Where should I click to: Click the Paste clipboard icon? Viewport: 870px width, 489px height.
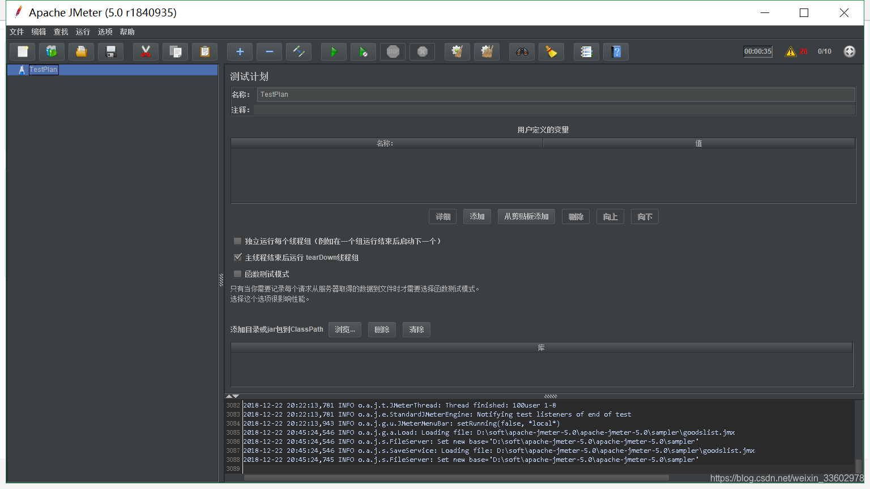click(x=205, y=52)
